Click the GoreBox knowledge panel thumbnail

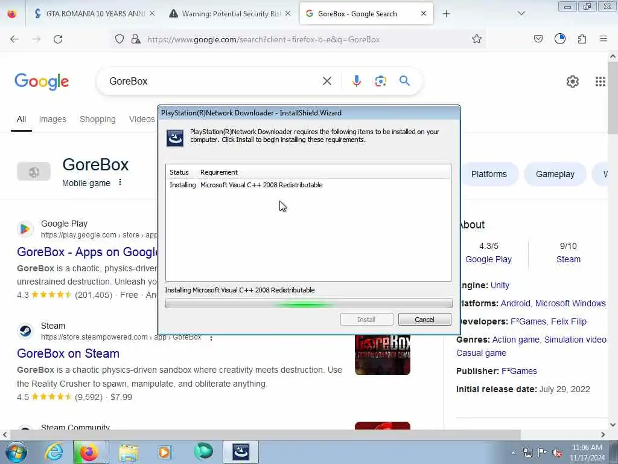(x=34, y=171)
